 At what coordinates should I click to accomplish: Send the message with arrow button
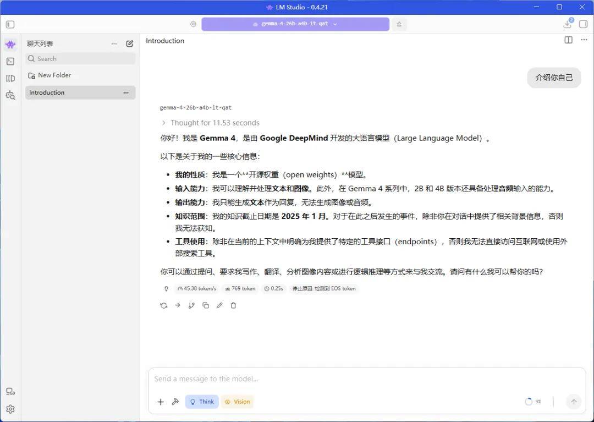pos(574,402)
